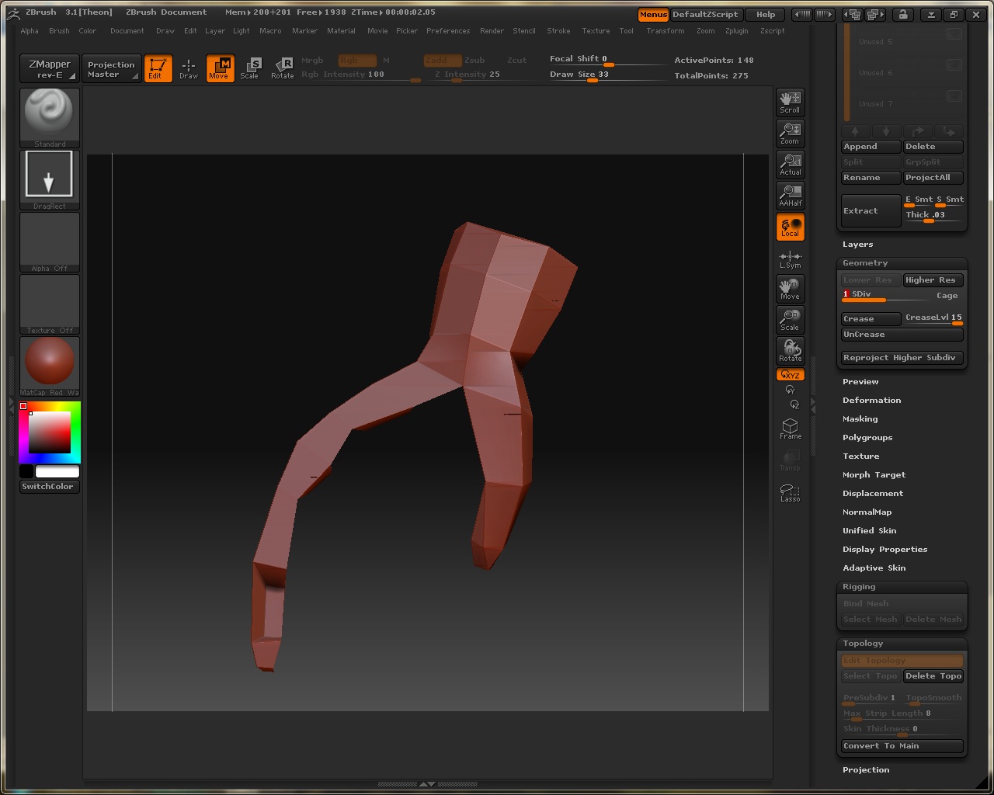The image size is (994, 795).
Task: Click the MatCap Red Wax material thumbnail
Action: click(50, 363)
